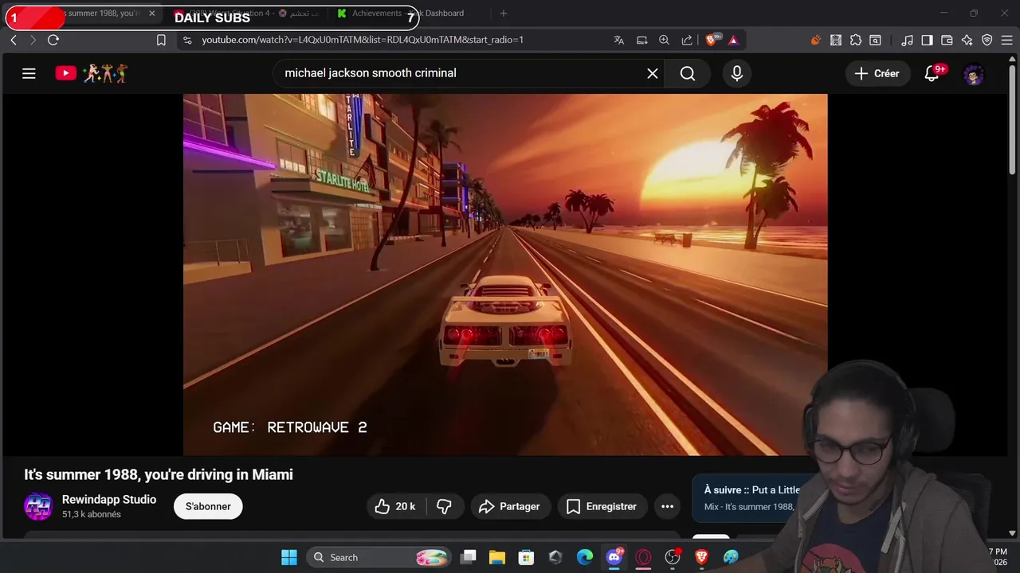Open Discord from taskbar
This screenshot has height=573, width=1020.
tap(614, 557)
